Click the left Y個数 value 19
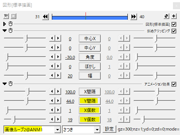Viewport: 180px width, 135px height. click(x=70, y=120)
